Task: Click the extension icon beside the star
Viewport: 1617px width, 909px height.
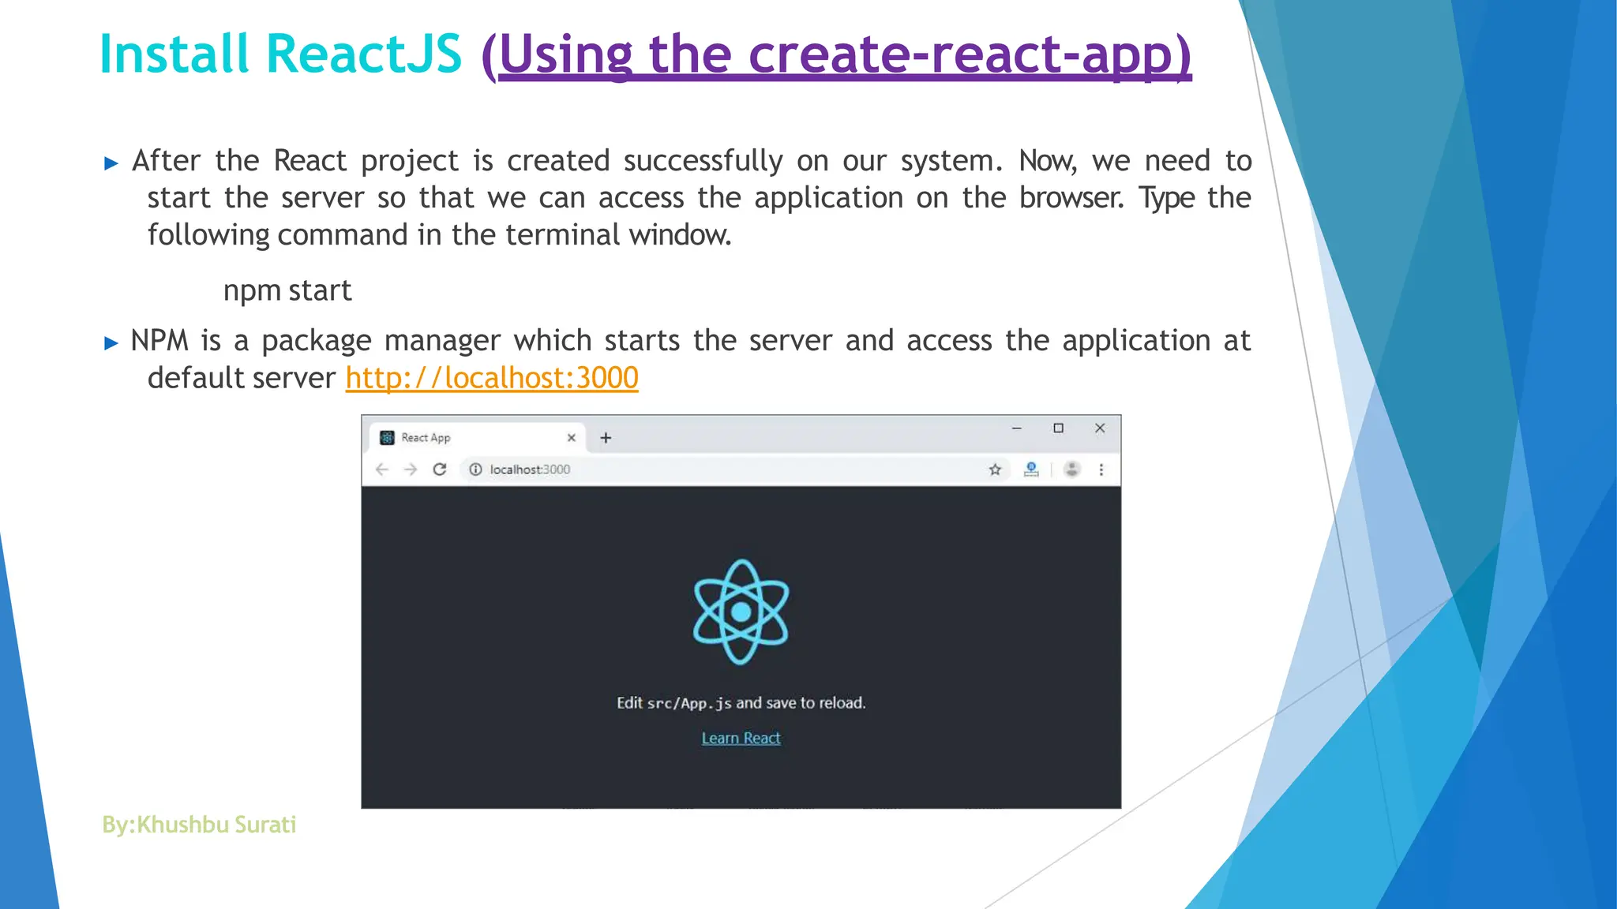Action: (1031, 469)
